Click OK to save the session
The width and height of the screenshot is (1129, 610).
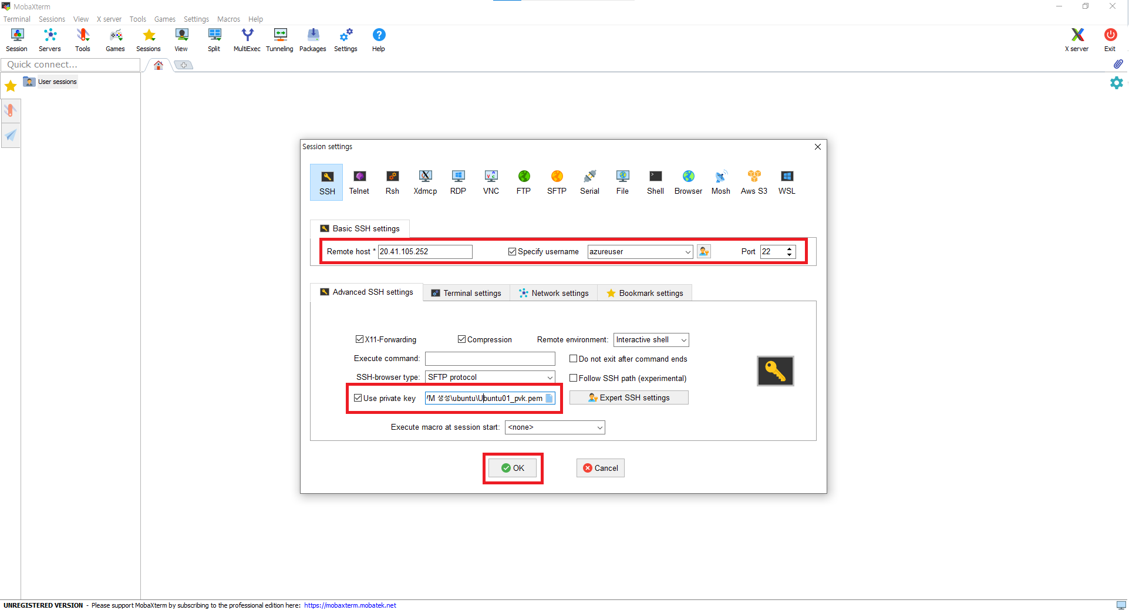513,468
